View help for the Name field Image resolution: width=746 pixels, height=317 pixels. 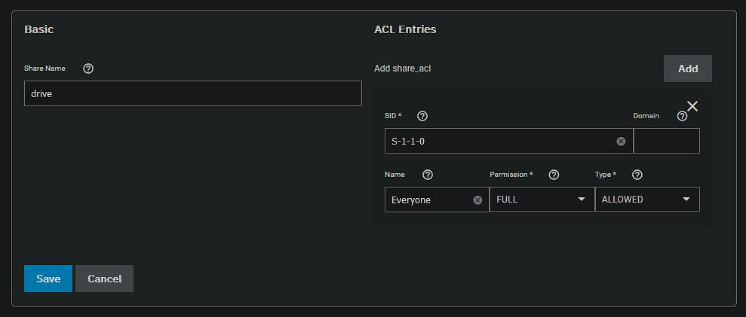point(428,175)
